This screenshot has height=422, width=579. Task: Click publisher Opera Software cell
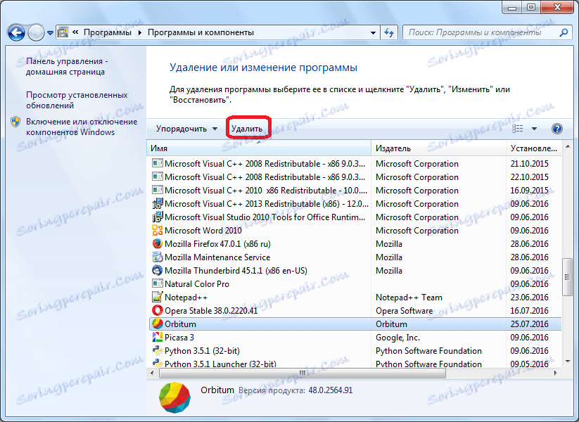tap(404, 311)
